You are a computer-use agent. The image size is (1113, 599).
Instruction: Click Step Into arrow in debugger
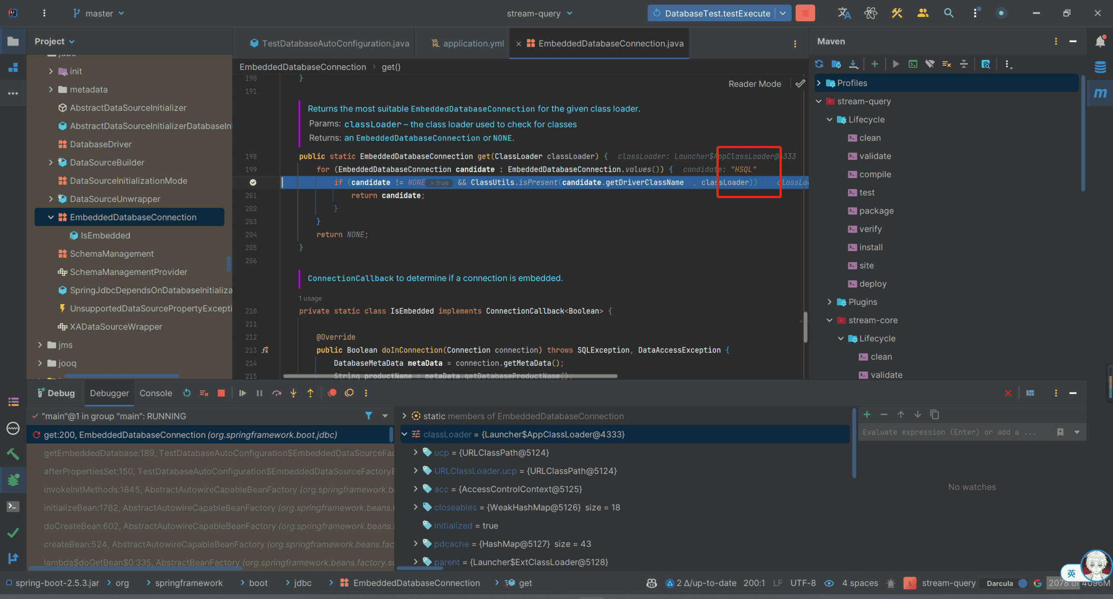[293, 393]
